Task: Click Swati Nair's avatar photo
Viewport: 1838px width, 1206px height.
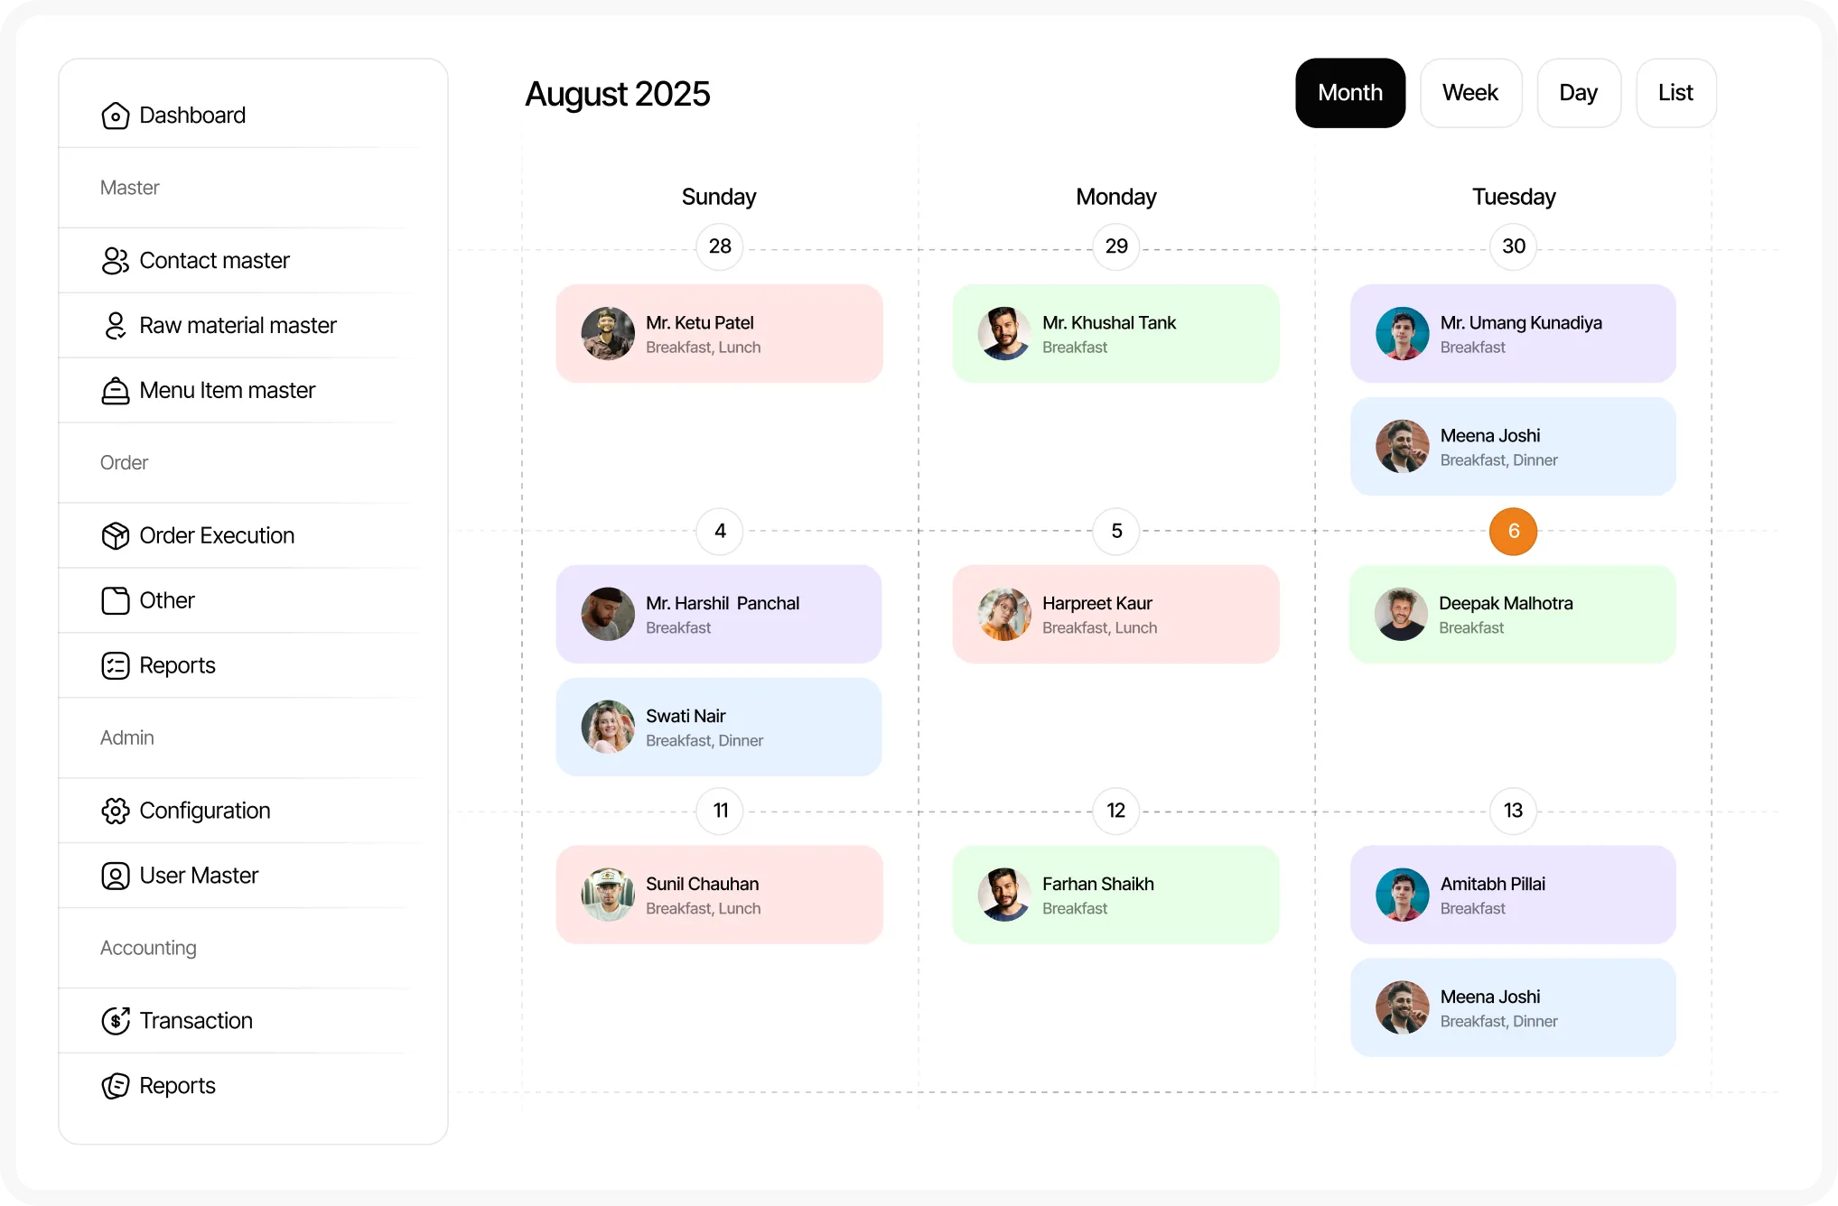Action: click(607, 727)
